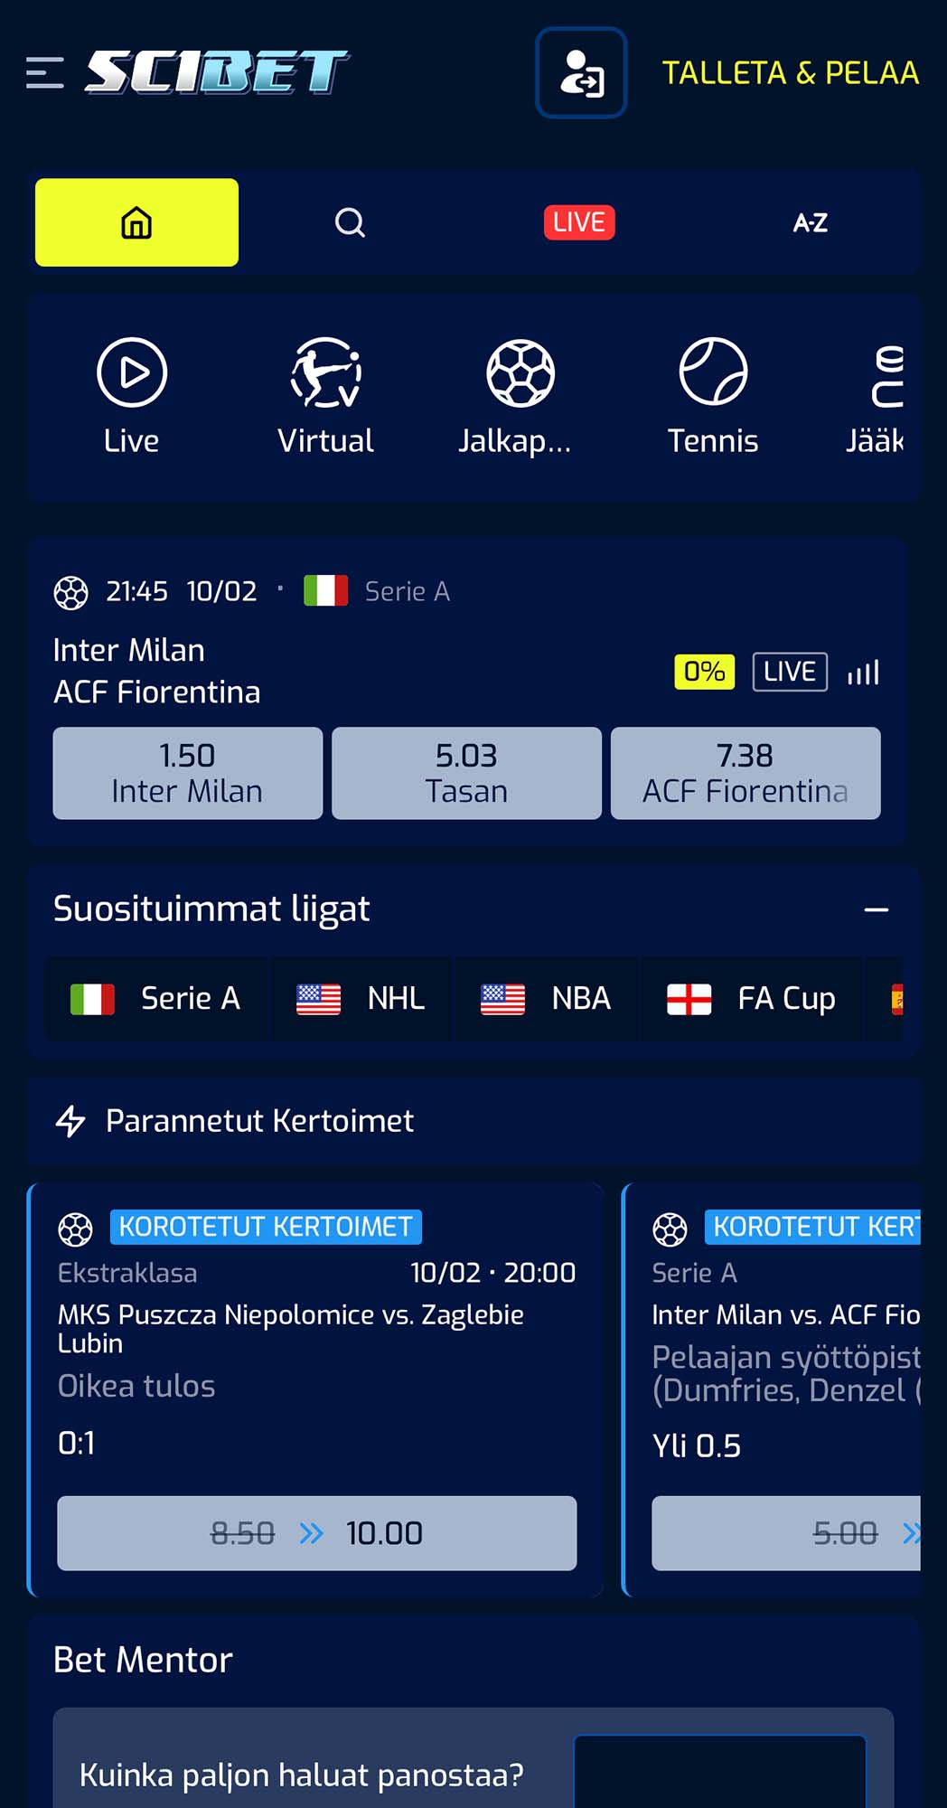Choose the Jalkapallo football icon
The width and height of the screenshot is (947, 1808).
[519, 395]
